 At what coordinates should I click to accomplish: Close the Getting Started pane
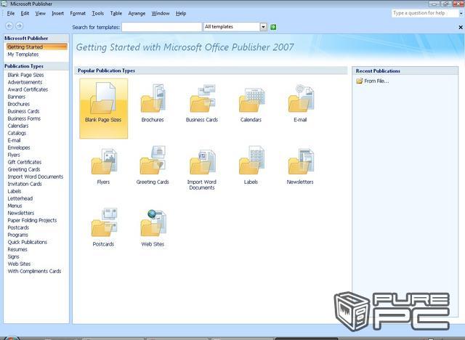click(x=461, y=28)
